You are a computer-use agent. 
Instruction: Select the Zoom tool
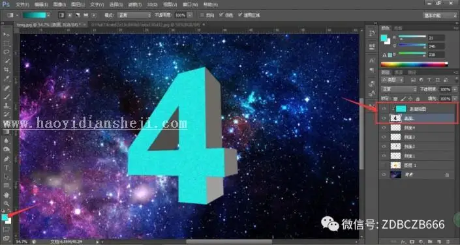(x=6, y=204)
